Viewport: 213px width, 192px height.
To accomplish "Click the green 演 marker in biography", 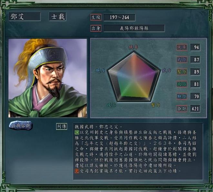I will (x=77, y=132).
